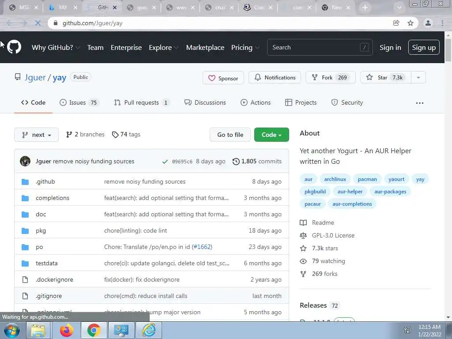The image size is (452, 339).
Task: Open the doc folder
Action: pyautogui.click(x=41, y=215)
